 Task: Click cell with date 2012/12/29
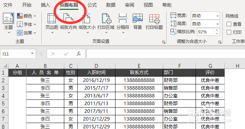pyautogui.click(x=96, y=119)
